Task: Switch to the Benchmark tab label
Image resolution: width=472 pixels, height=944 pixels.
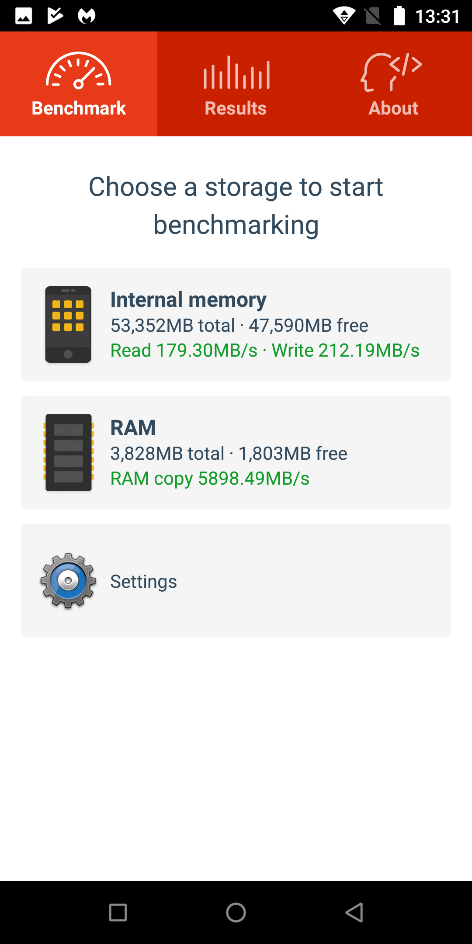Action: [79, 108]
